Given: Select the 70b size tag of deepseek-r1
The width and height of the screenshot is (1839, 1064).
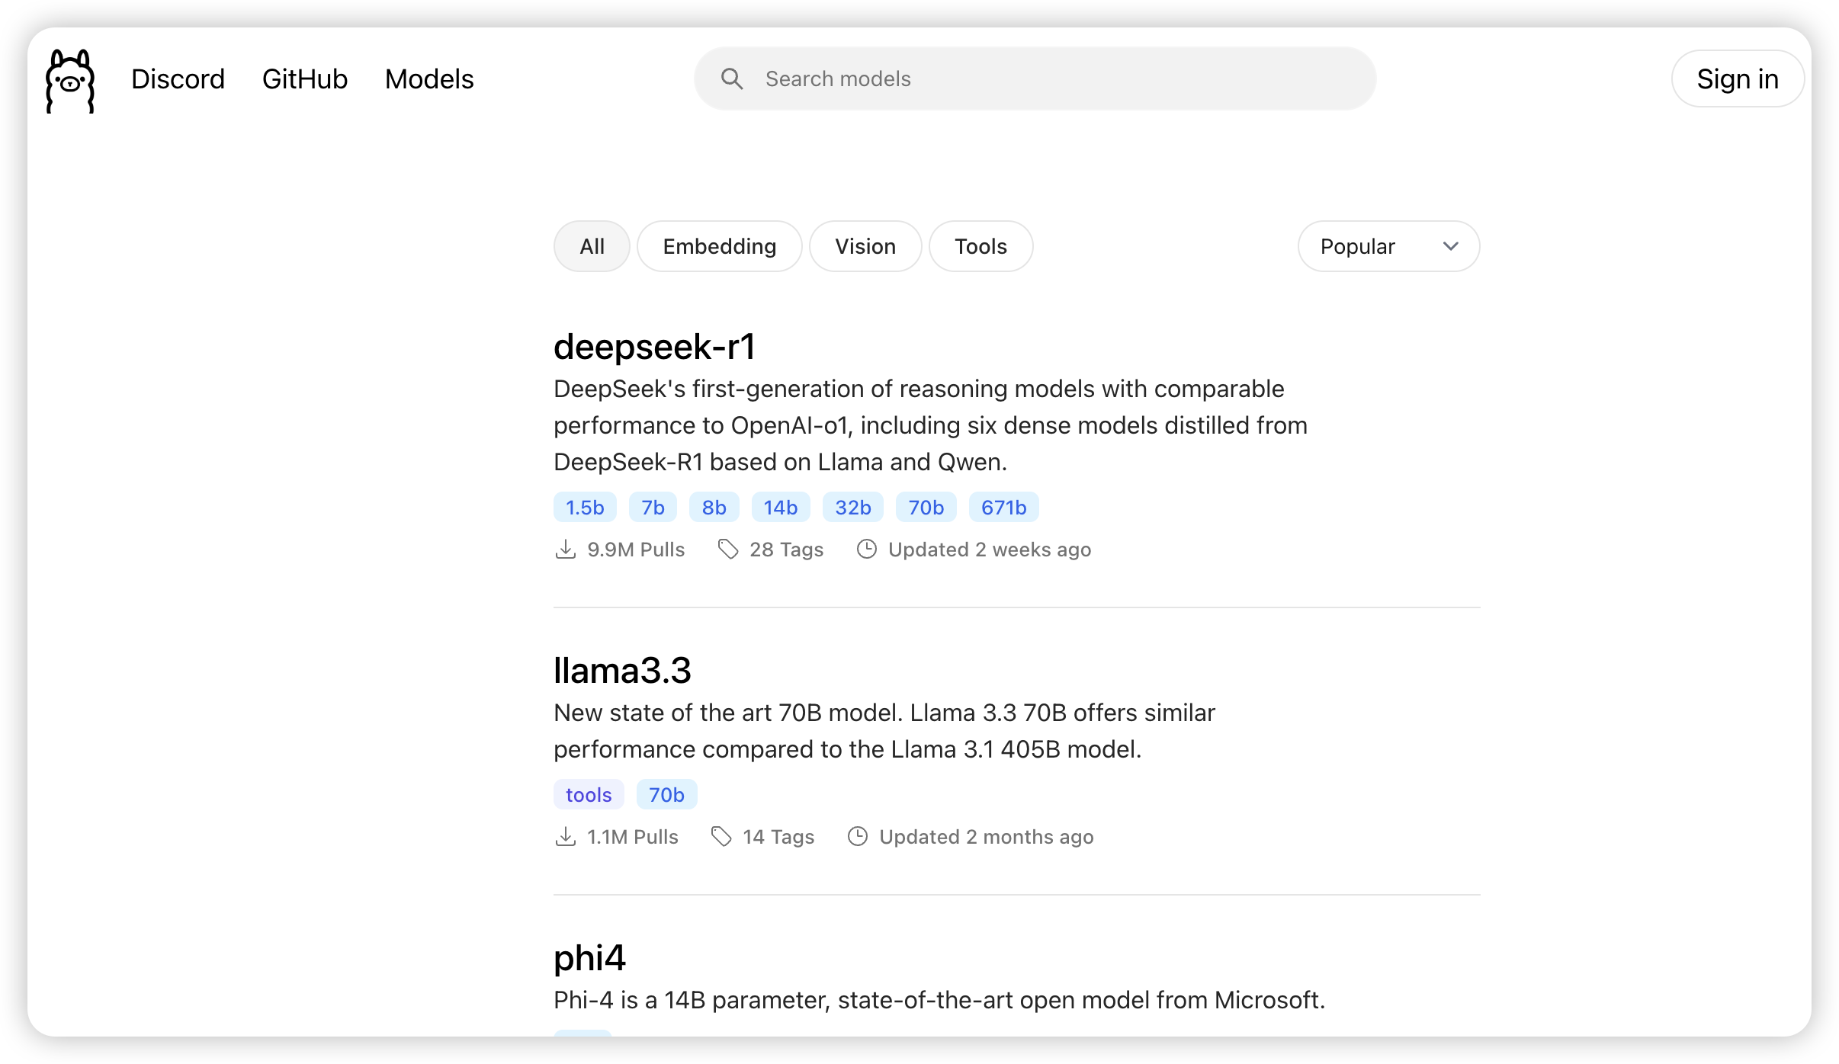Looking at the screenshot, I should point(926,508).
